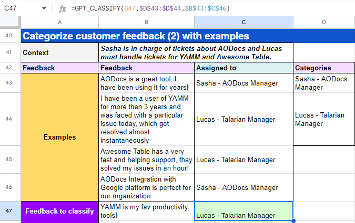Click the select-all corner box
This screenshot has width=355, height=223.
click(10, 22)
